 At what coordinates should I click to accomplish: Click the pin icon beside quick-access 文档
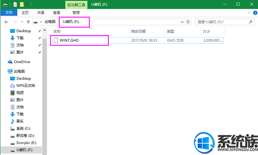[40, 45]
